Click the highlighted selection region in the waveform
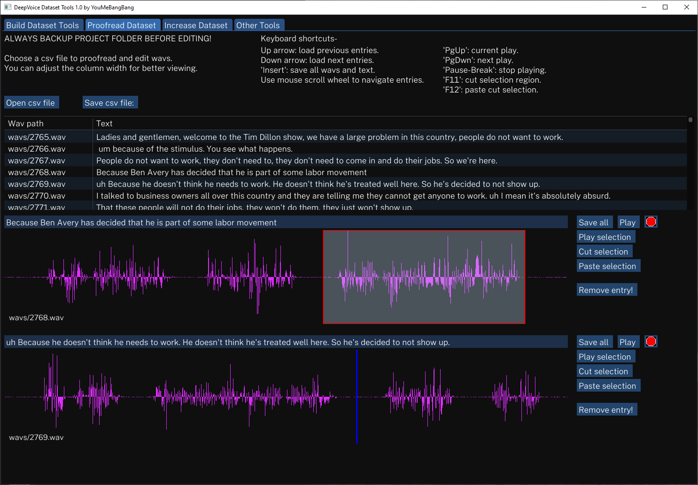Screen dimensions: 698x485 pos(424,276)
